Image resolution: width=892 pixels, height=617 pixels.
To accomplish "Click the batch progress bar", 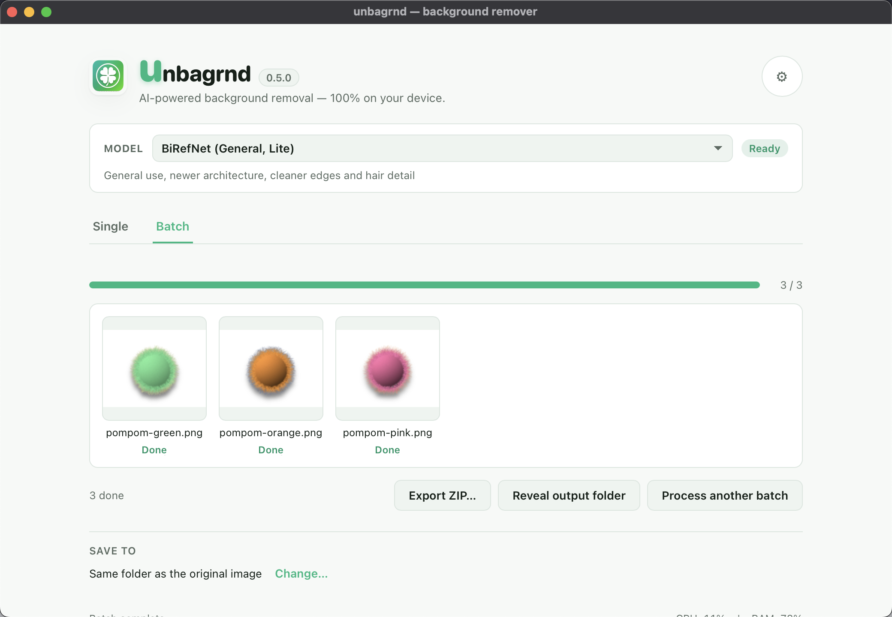I will pyautogui.click(x=425, y=285).
